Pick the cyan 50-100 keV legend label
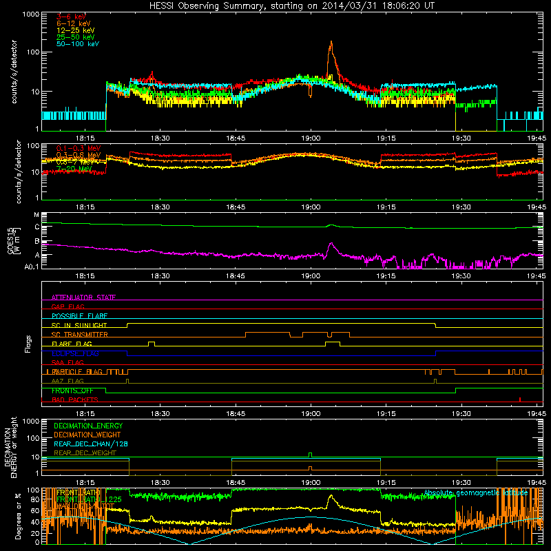This screenshot has width=551, height=551. point(77,44)
